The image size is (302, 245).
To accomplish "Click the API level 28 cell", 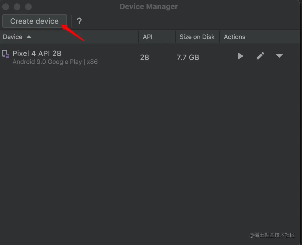I will click(144, 57).
